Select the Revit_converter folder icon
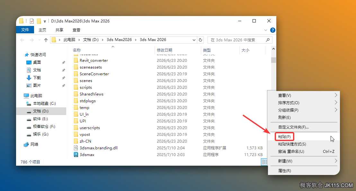This screenshot has width=356, height=191. (x=76, y=61)
